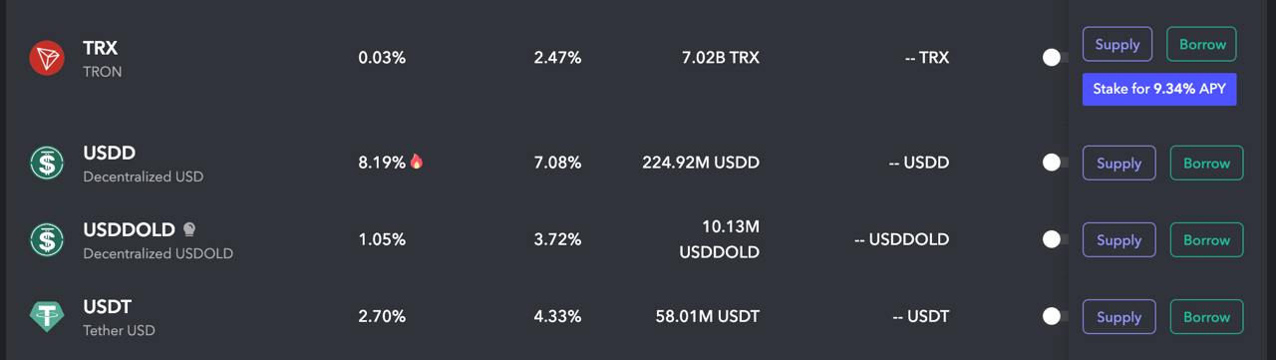The image size is (1276, 360).
Task: Toggle the USDDOLD collateral switch
Action: tap(1055, 239)
